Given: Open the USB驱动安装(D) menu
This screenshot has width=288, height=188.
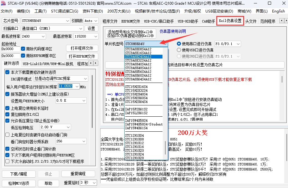Looking at the screenshot, I should click(x=219, y=11).
